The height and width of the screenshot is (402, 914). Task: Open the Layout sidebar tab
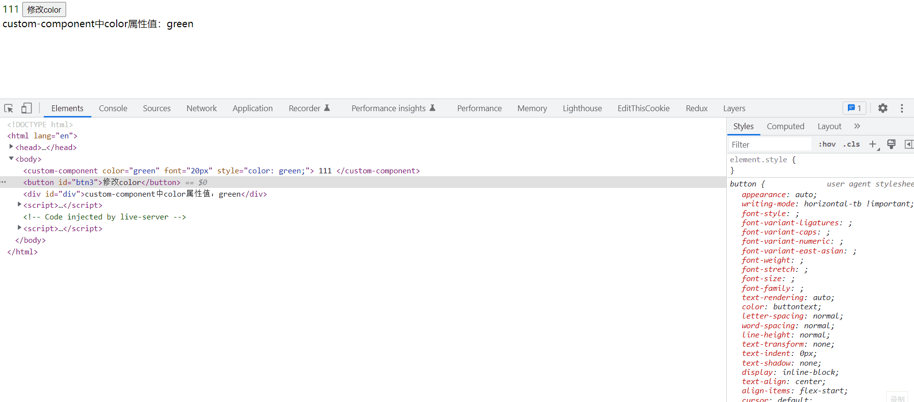pyautogui.click(x=829, y=126)
